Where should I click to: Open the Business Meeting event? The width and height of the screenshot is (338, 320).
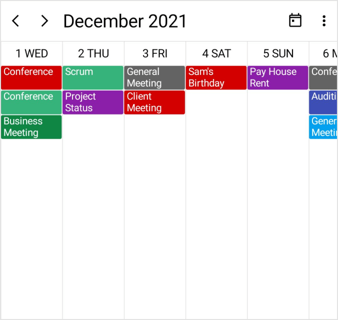(31, 127)
